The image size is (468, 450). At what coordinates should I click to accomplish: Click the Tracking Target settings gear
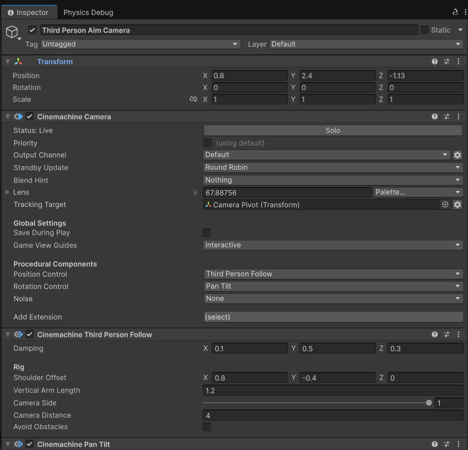click(457, 204)
